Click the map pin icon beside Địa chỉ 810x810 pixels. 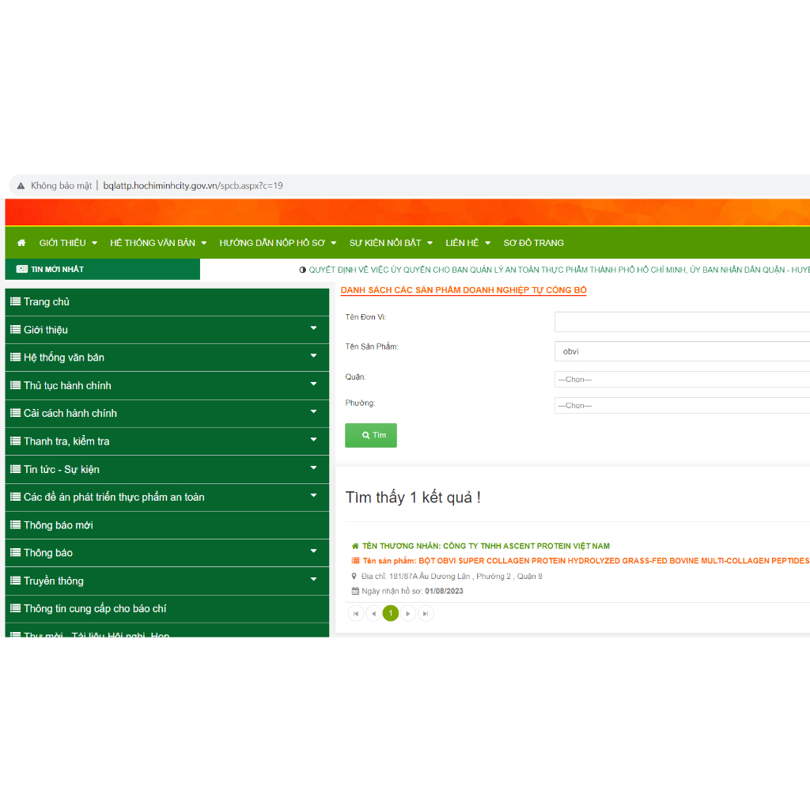[x=354, y=576]
